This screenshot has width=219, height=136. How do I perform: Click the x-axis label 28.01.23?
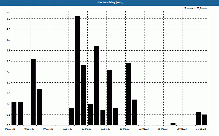(182, 129)
